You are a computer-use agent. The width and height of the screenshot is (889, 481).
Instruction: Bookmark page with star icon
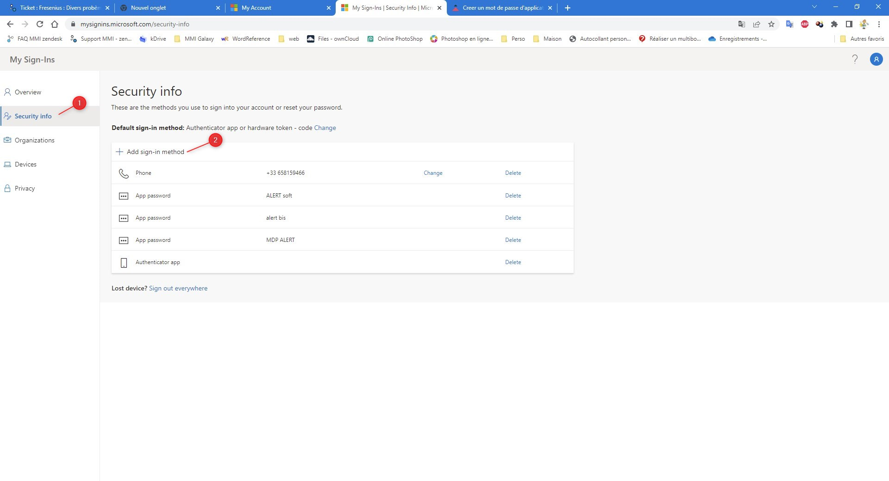(771, 24)
